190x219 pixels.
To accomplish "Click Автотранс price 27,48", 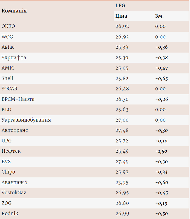I will point(122,130).
